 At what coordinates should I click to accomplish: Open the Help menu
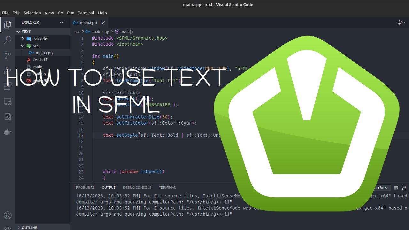point(103,13)
